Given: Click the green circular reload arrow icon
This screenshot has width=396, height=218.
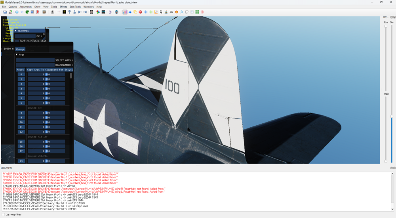Looking at the screenshot, I should (27, 12).
